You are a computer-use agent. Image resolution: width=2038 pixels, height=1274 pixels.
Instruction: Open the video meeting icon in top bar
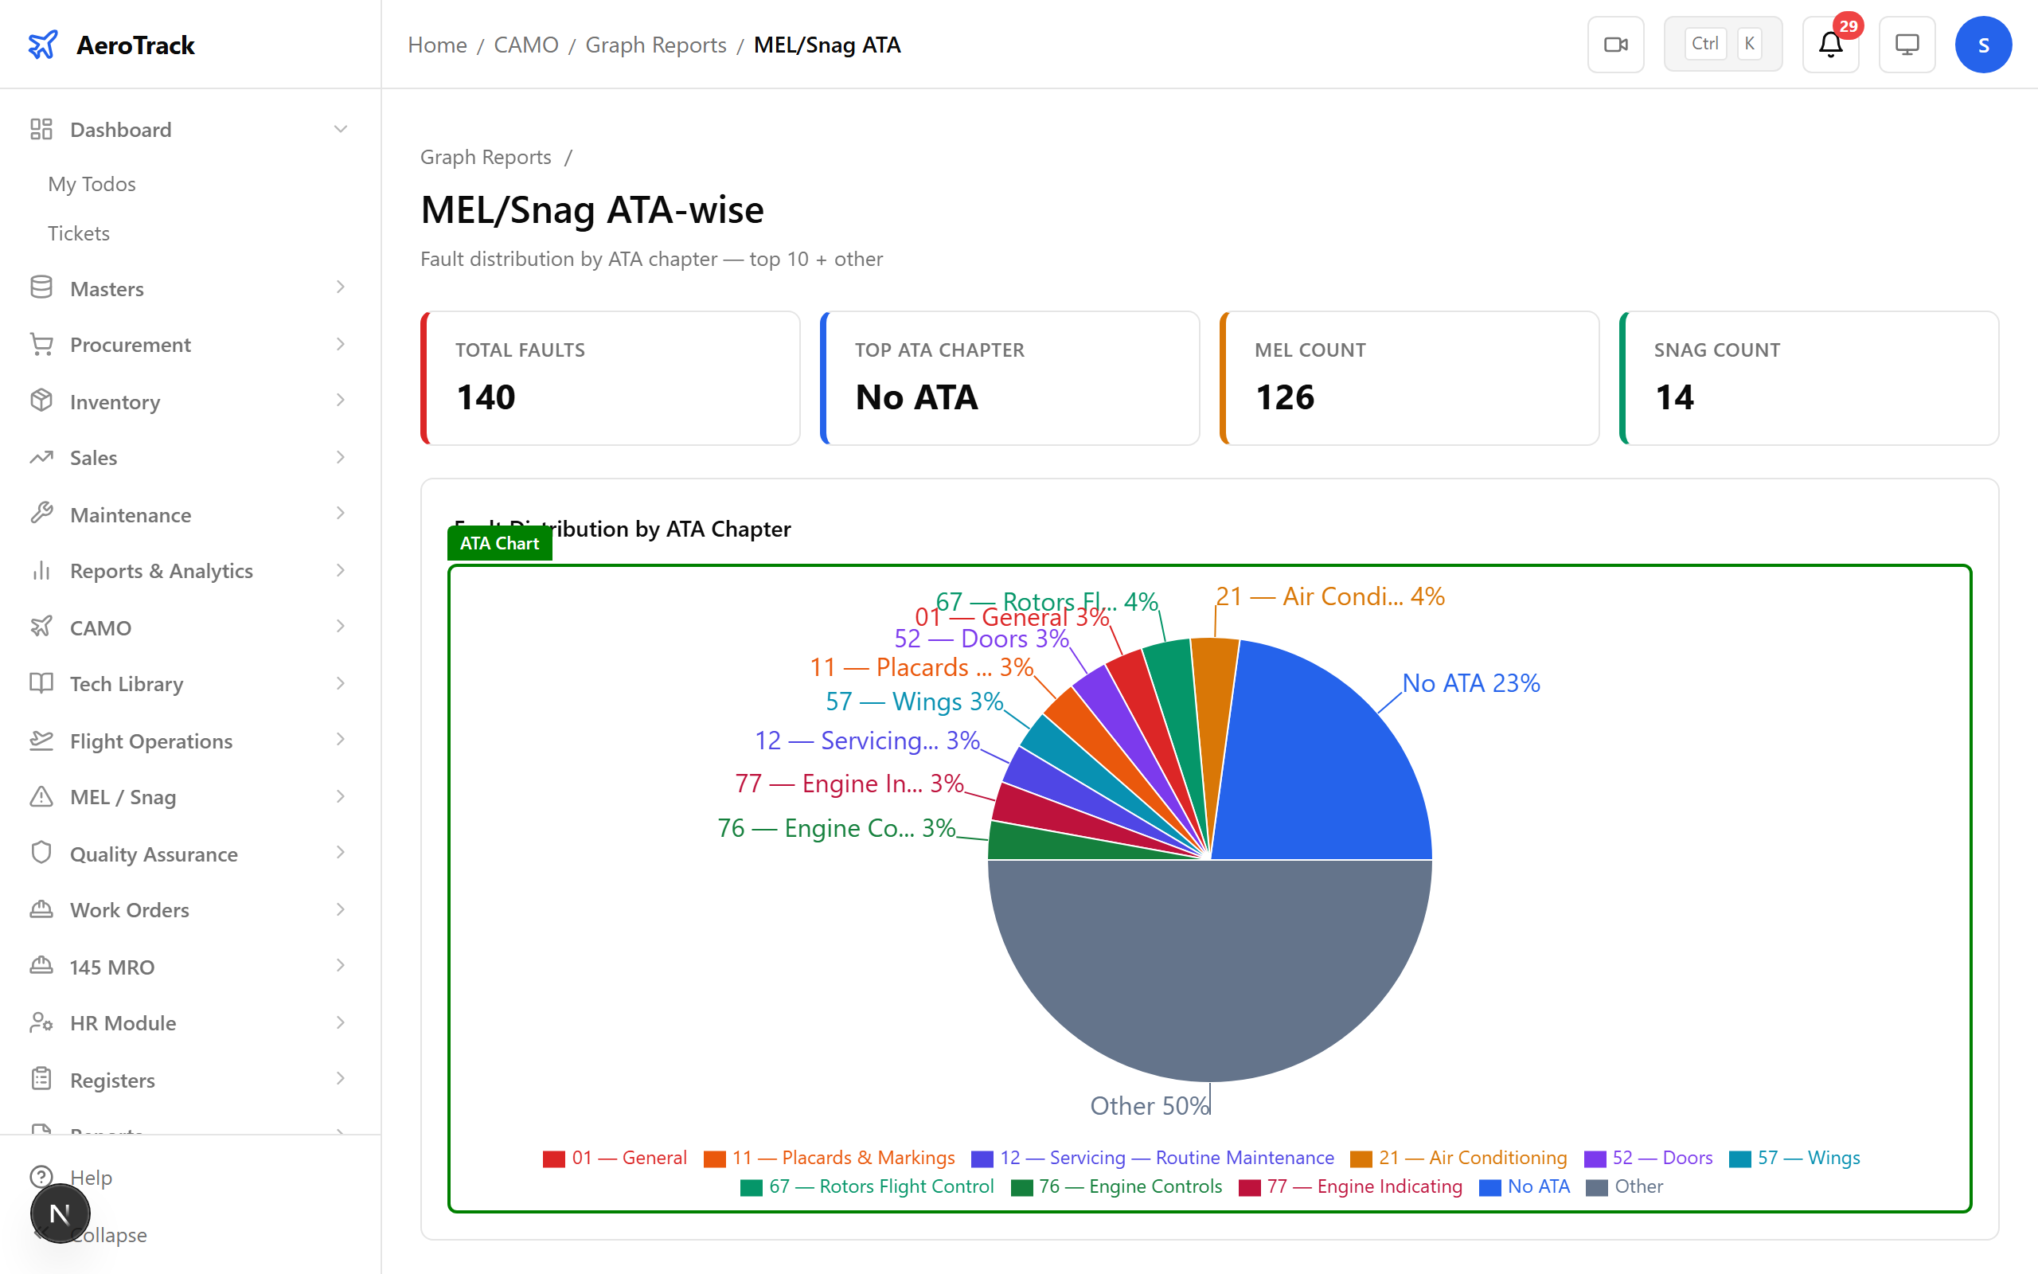click(1615, 44)
